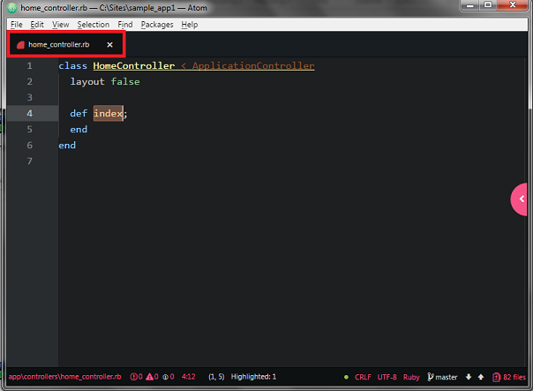Click the word layout on line 2
Viewport: 533px width, 391px height.
click(87, 81)
